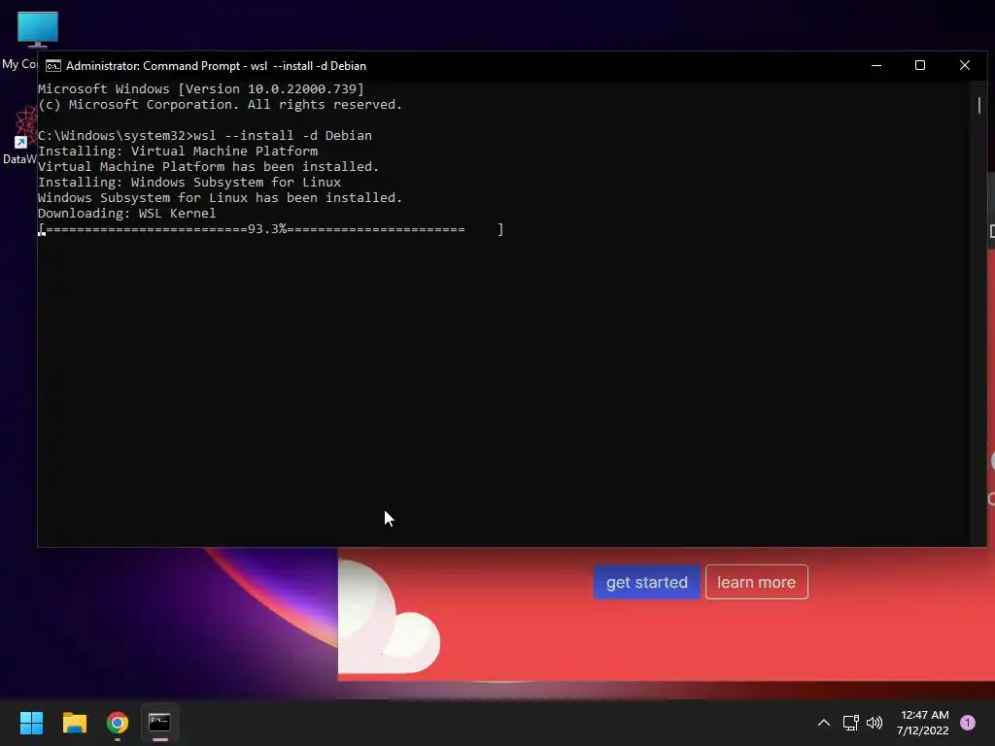The width and height of the screenshot is (995, 746).
Task: Click the Command Prompt window title text
Action: coord(216,66)
